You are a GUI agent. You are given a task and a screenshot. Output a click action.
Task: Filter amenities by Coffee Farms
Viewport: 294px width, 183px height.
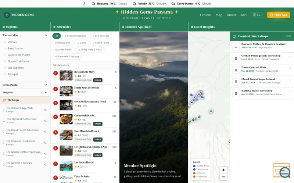pos(63,50)
